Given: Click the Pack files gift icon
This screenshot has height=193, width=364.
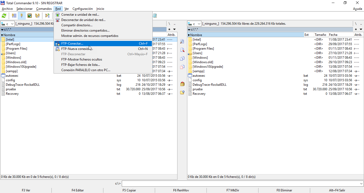Looking at the screenshot, I should pyautogui.click(x=182, y=84).
